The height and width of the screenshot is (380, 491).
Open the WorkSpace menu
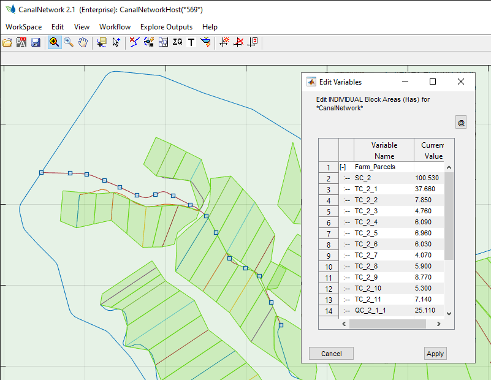pyautogui.click(x=24, y=27)
